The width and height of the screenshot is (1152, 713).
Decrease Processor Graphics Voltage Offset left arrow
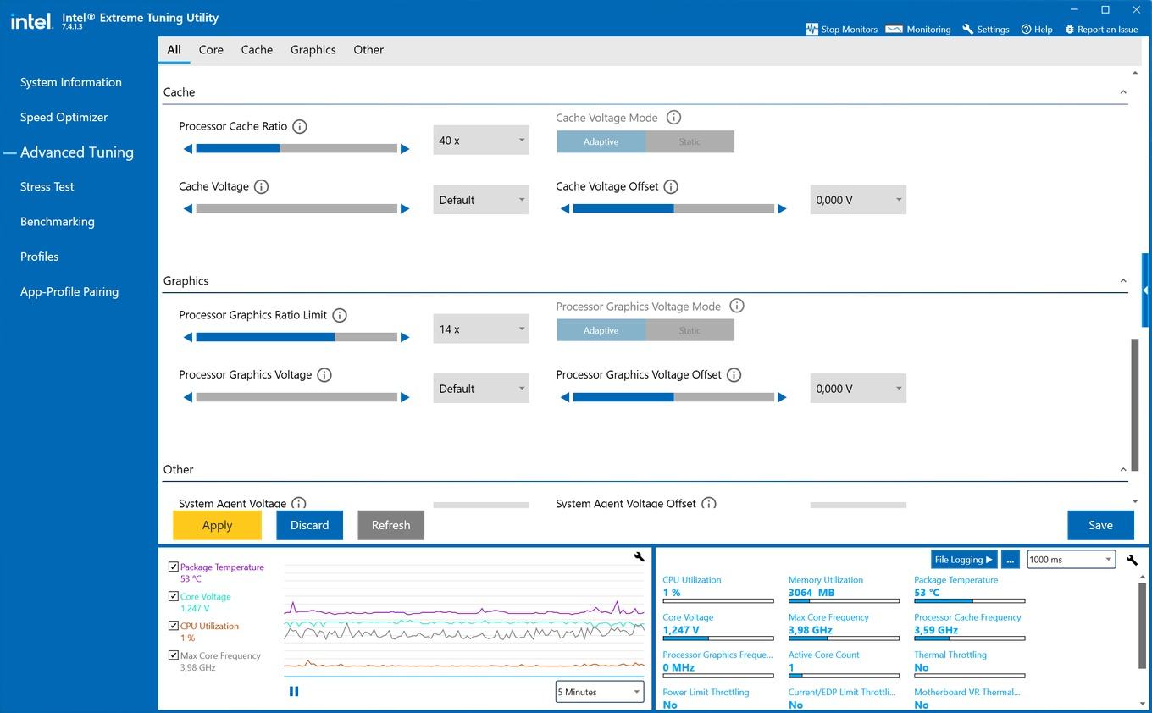564,397
